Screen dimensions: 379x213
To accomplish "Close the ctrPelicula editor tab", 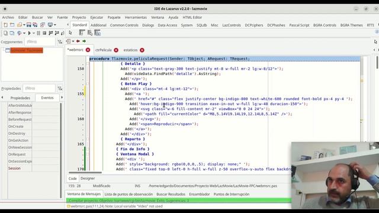I will click(x=116, y=50).
